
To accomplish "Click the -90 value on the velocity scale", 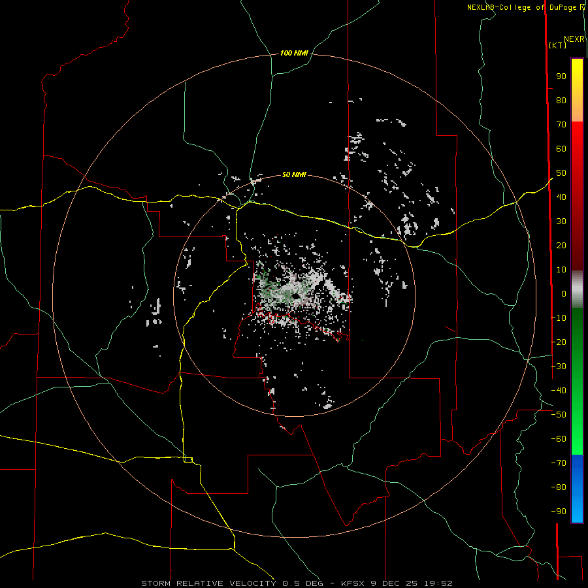I will click(559, 512).
